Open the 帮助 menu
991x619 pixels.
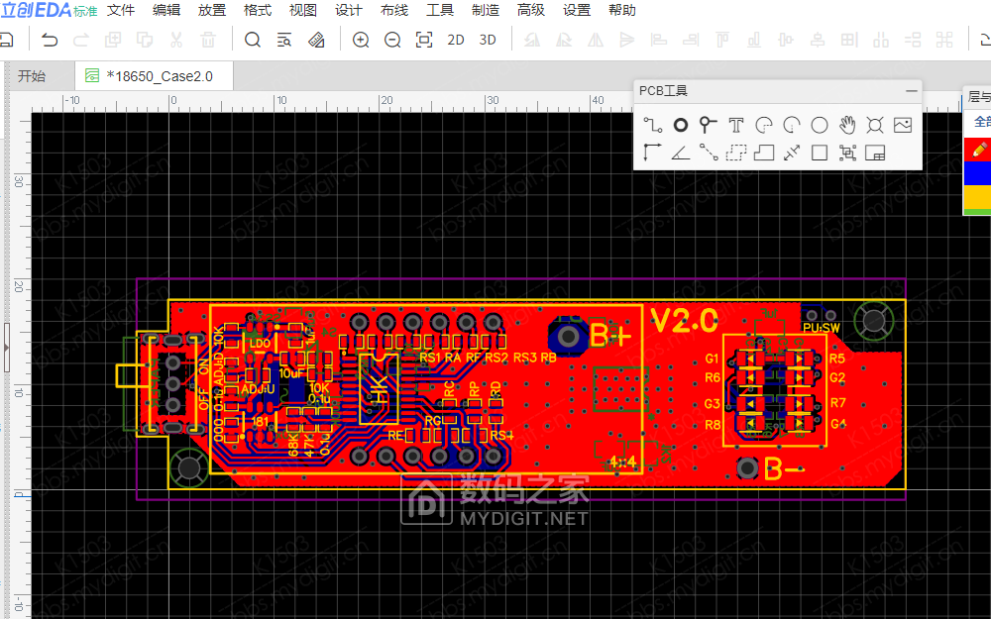click(x=622, y=10)
